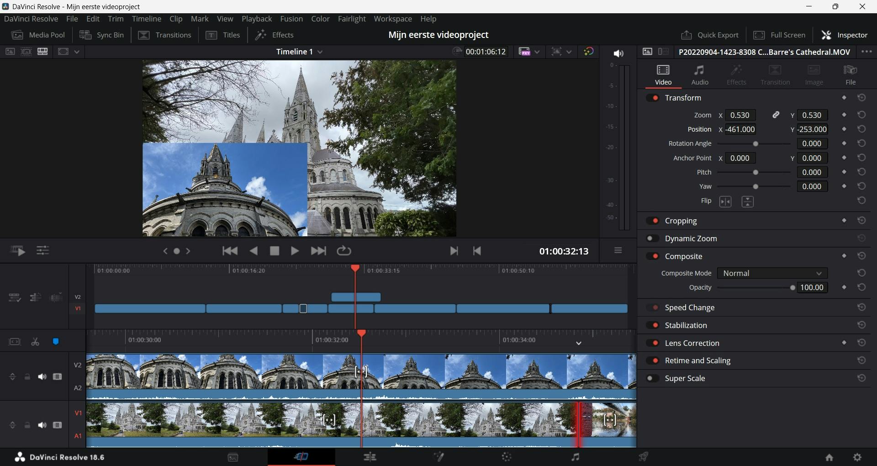Click the Zoom link chain icon
Screen dimensions: 877x466
(x=776, y=115)
